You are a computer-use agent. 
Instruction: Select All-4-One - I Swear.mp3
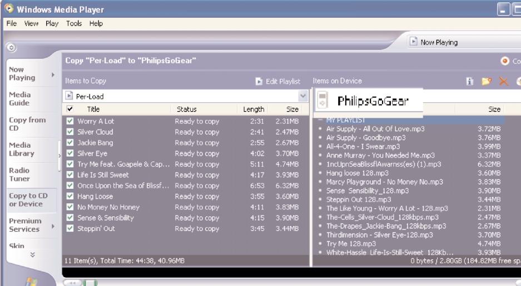(x=363, y=147)
